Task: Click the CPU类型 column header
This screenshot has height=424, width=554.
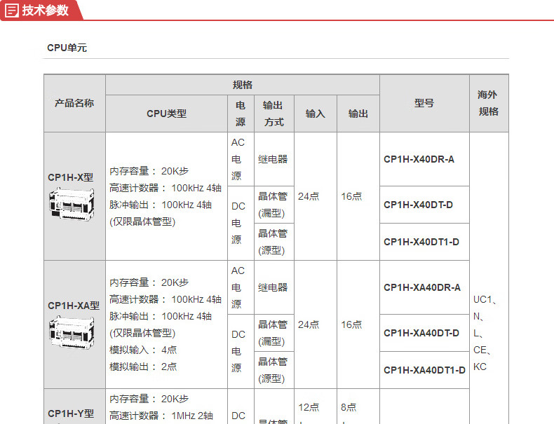Action: coord(166,114)
